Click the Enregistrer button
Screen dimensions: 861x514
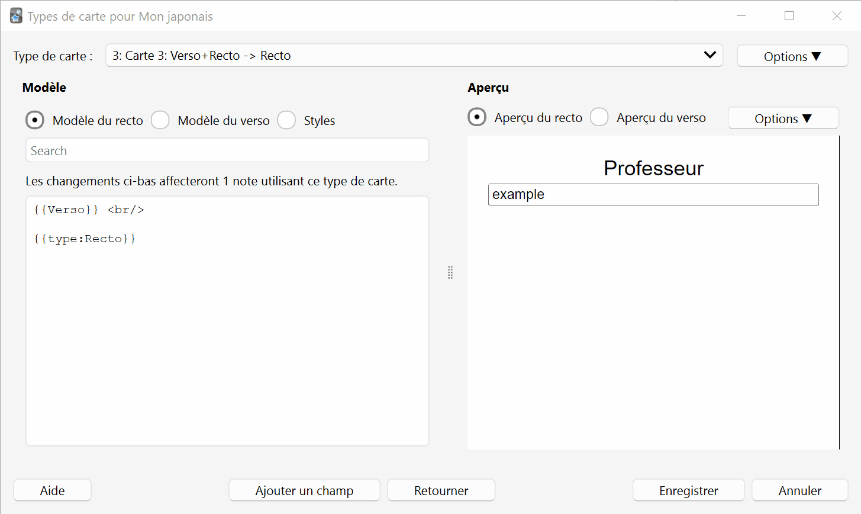(689, 490)
